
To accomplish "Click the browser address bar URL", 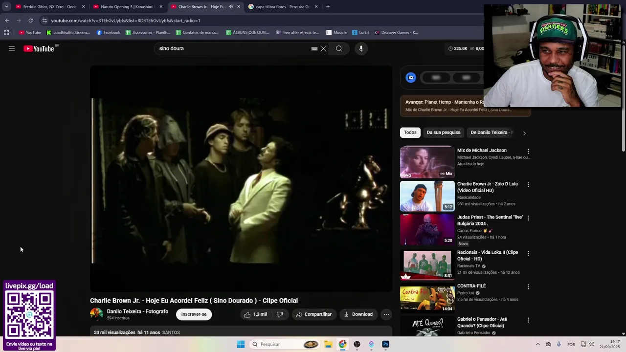I will pos(126,21).
